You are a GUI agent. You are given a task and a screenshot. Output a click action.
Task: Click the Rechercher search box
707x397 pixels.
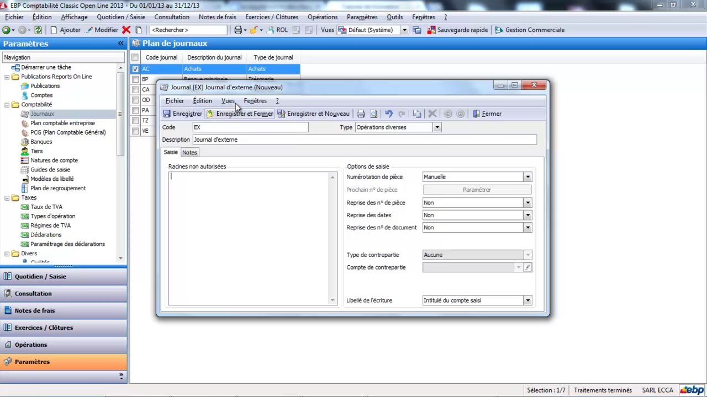(188, 30)
